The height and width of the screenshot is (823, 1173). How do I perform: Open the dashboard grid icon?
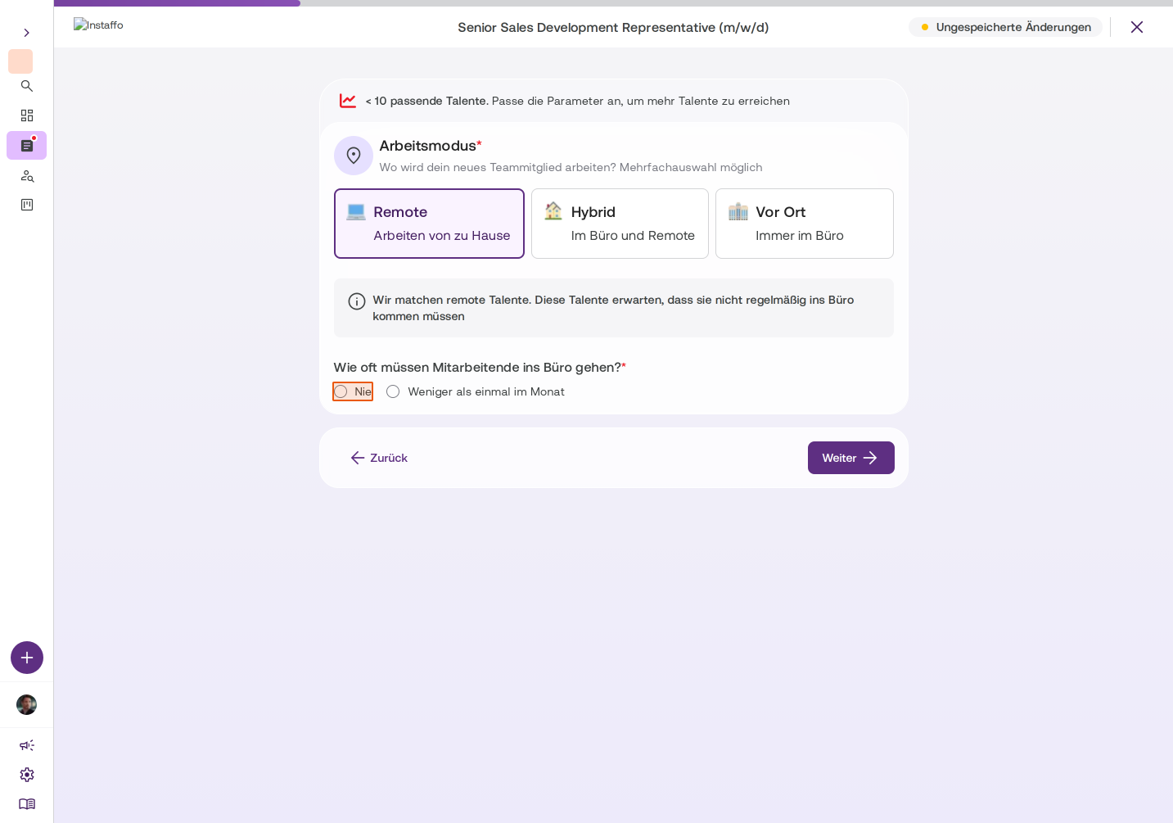(x=27, y=115)
